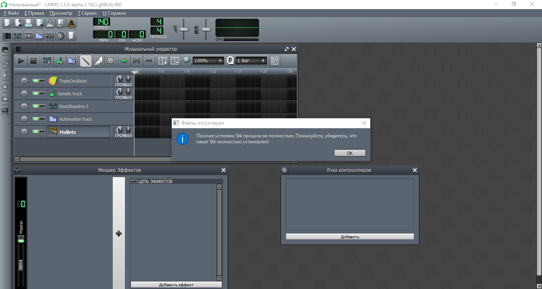The width and height of the screenshot is (542, 289).
Task: Select the Draw mode pencil tool
Action: [86, 61]
